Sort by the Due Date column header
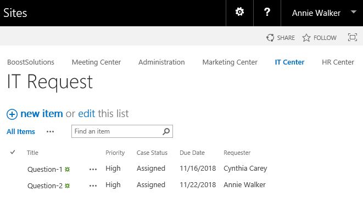 coord(192,153)
